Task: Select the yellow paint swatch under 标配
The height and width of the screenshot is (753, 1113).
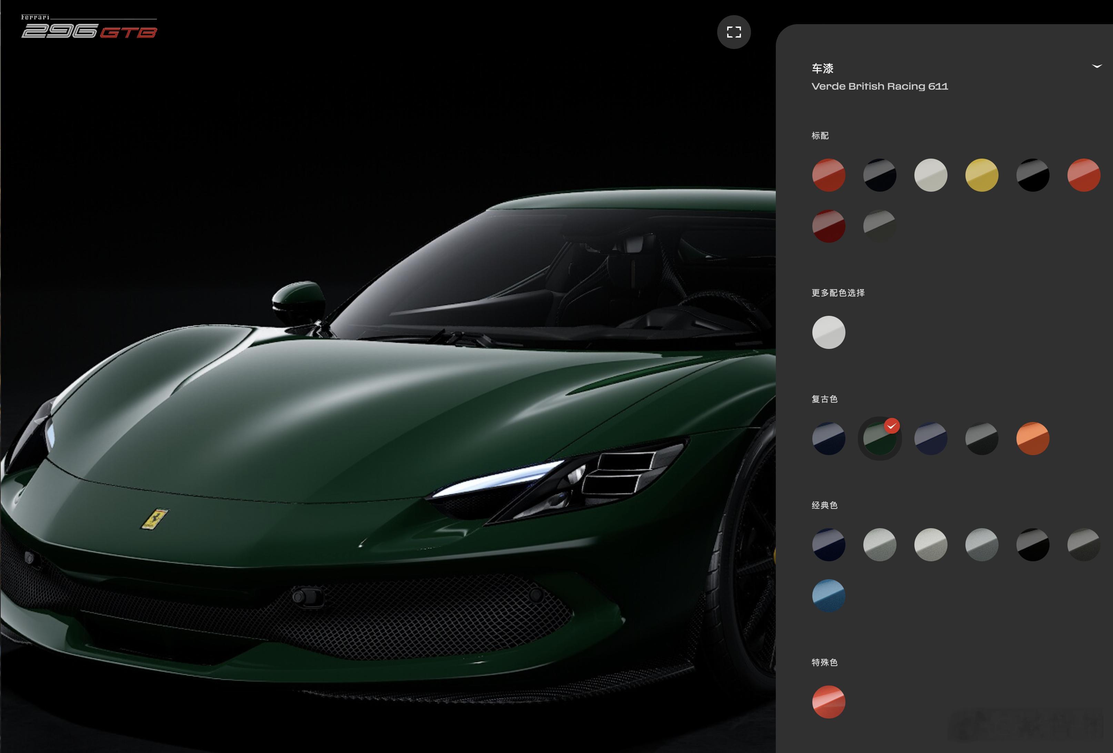Action: point(981,175)
